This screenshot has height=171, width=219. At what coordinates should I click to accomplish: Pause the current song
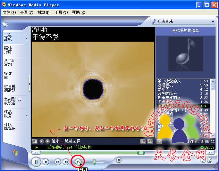(x=36, y=162)
